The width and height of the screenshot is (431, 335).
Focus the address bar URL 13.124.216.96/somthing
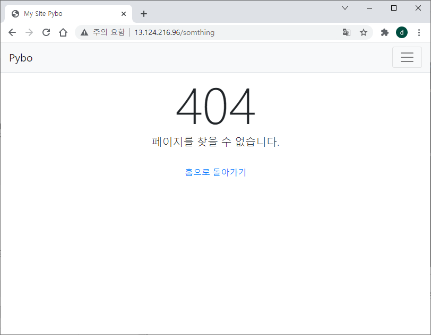(174, 32)
